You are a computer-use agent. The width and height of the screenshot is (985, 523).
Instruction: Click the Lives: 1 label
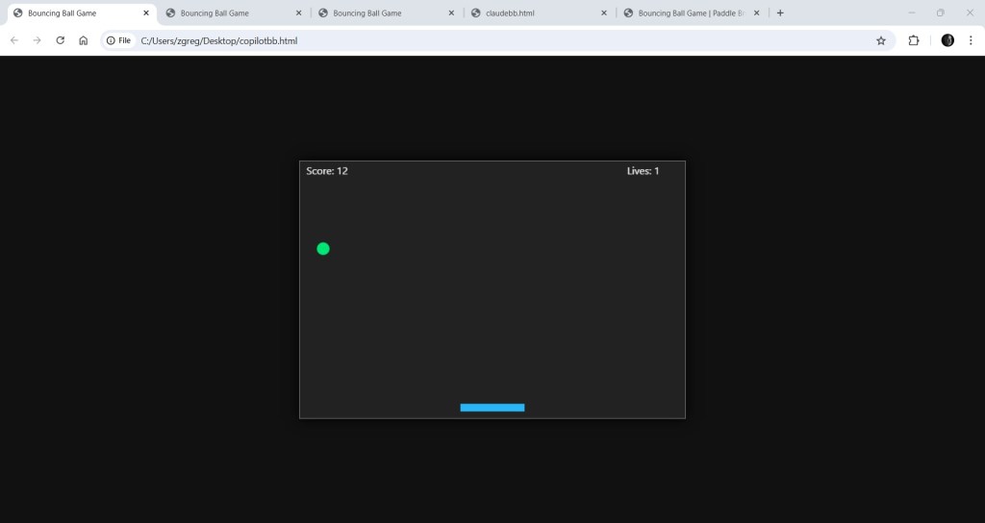pyautogui.click(x=643, y=171)
